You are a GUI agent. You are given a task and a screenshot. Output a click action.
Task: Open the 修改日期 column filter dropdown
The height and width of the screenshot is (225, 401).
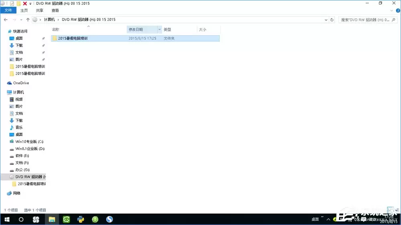(160, 29)
